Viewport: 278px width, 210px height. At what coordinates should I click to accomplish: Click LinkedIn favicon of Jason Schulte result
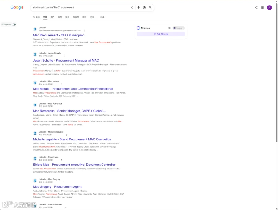[35, 54]
